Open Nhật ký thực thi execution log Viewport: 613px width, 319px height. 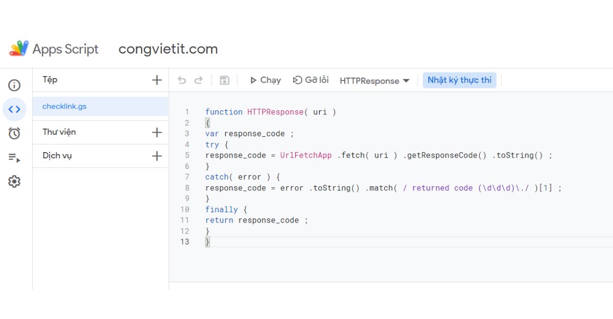coord(459,80)
